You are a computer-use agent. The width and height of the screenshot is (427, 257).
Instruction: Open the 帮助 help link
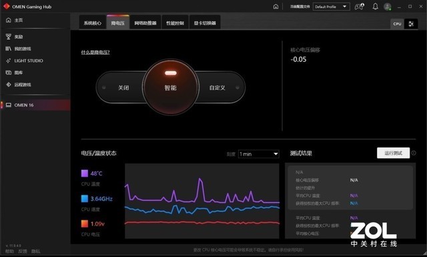9,251
